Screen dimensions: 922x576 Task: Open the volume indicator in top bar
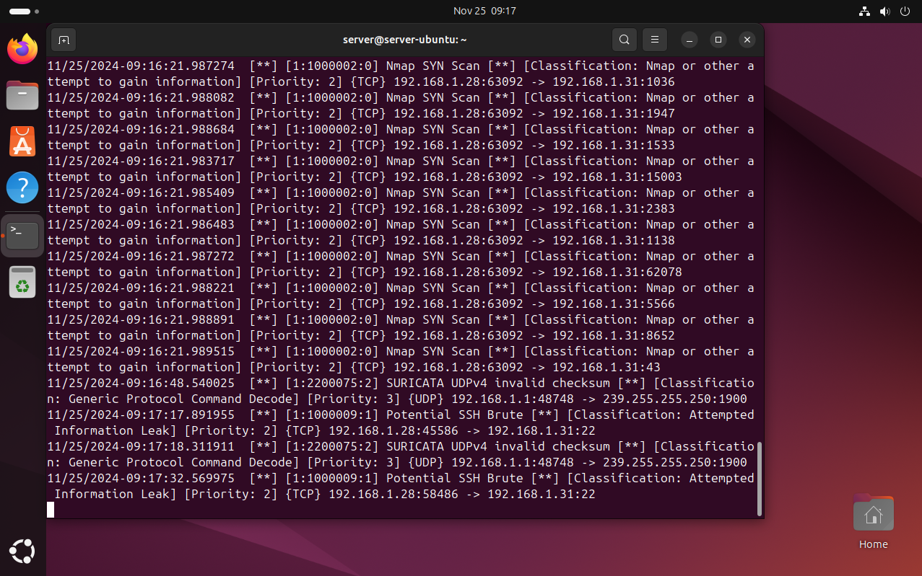click(x=885, y=11)
